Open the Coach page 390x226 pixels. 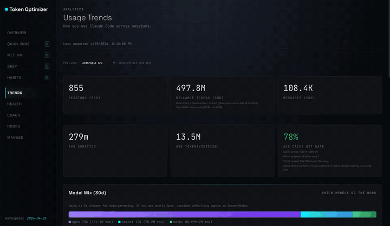click(14, 115)
